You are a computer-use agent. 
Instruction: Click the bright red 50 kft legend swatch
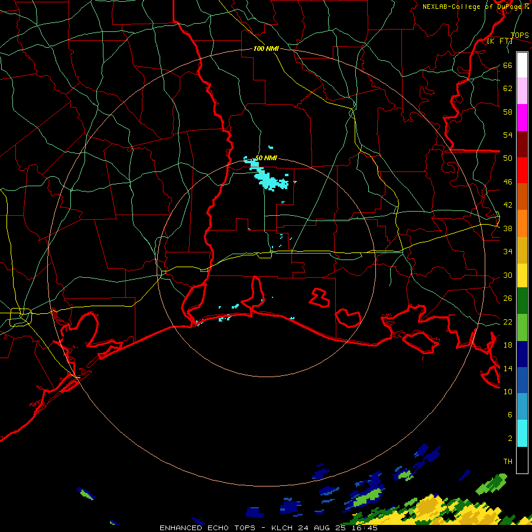click(x=522, y=170)
